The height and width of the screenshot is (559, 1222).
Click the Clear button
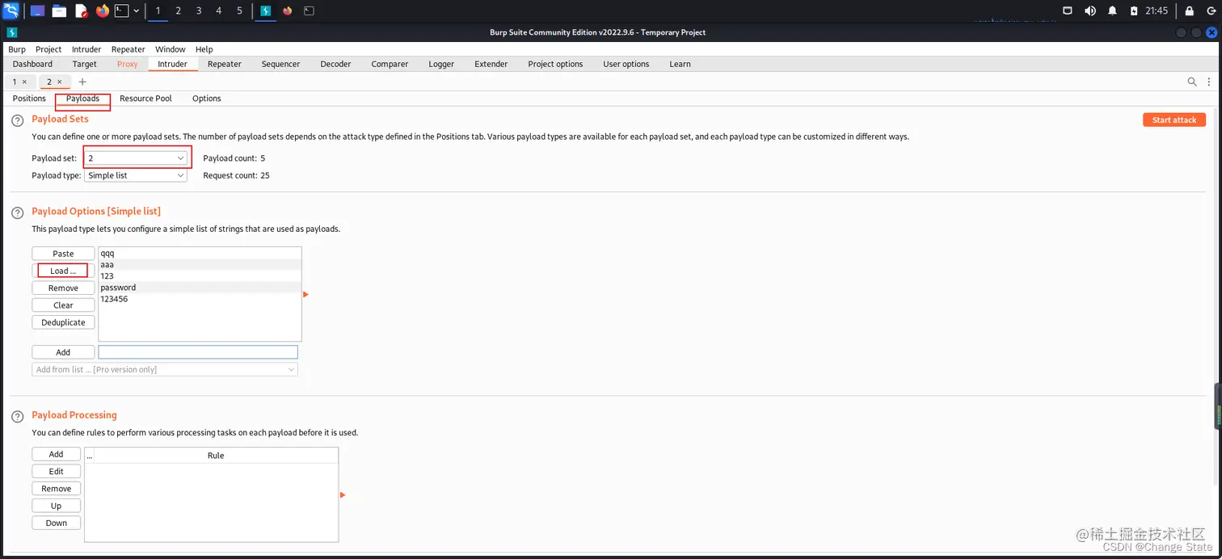(x=63, y=305)
